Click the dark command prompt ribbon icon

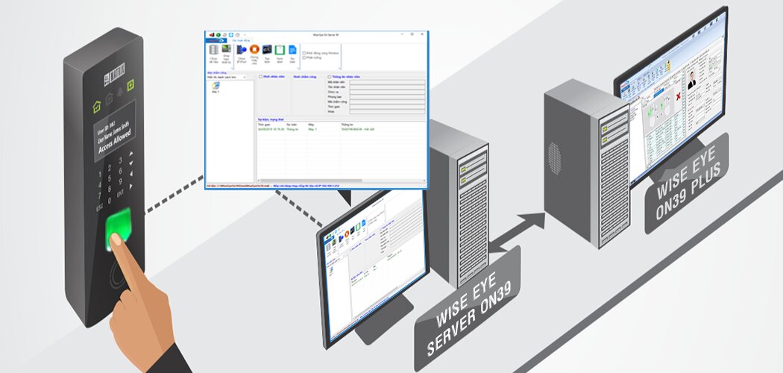[266, 51]
